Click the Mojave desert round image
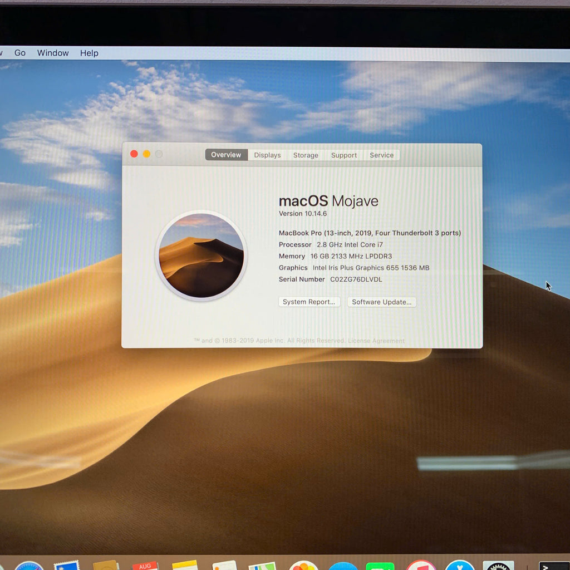This screenshot has width=570, height=570. pyautogui.click(x=201, y=255)
